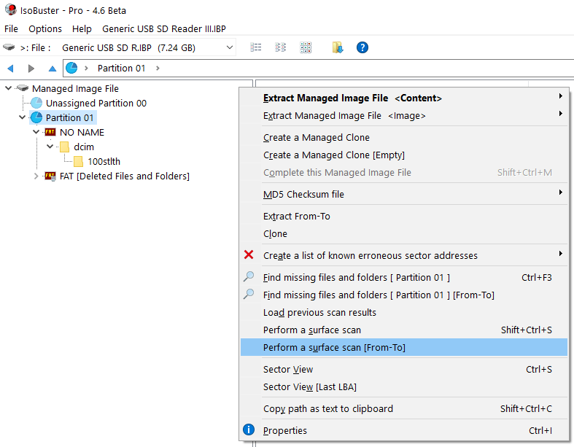Open Generic USB SD Reader III.IBP menu

pos(164,28)
